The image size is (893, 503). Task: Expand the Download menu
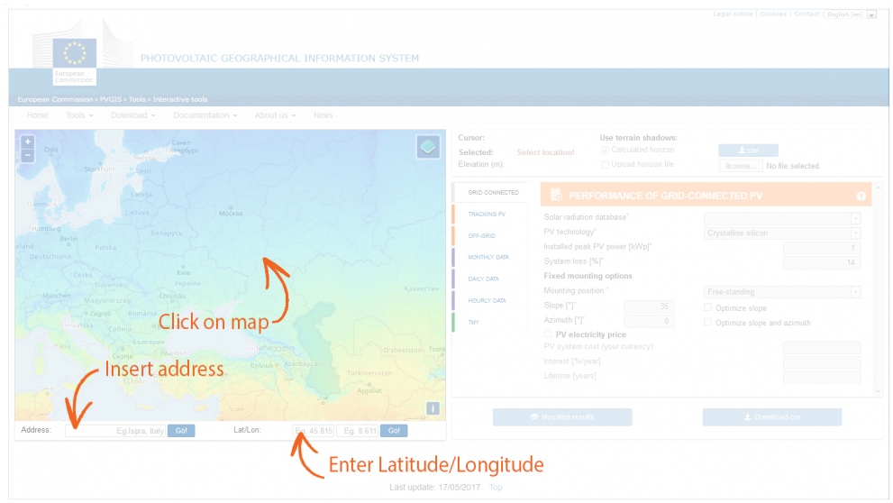132,115
